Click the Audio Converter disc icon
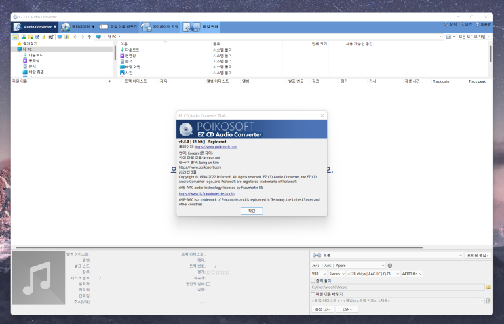The image size is (504, 324). pyautogui.click(x=18, y=27)
